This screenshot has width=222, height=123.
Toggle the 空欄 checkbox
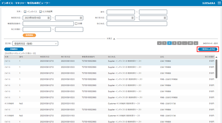(76, 24)
